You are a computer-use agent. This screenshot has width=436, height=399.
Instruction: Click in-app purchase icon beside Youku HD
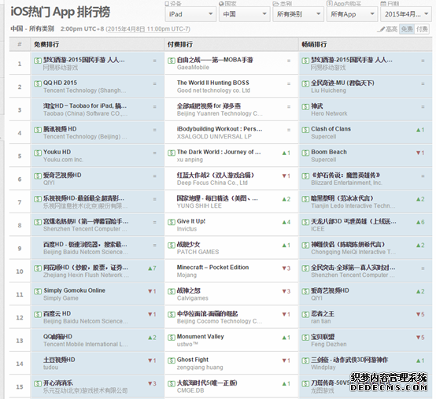tap(38, 153)
